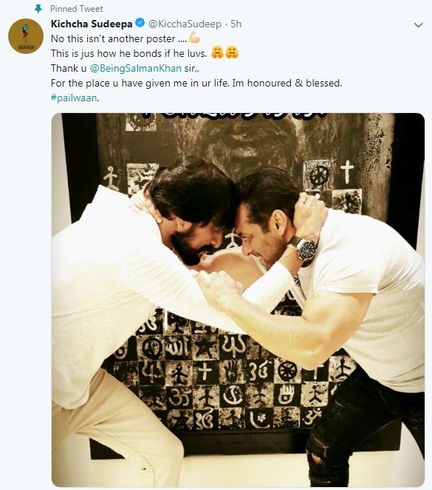Open the attached wrestling pose photo

click(x=238, y=300)
